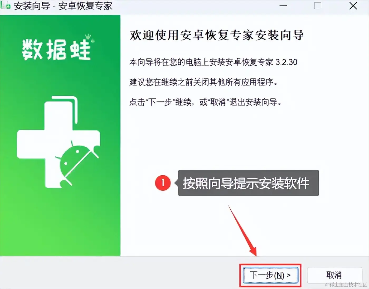Click the title bar text 安装向导 - 安卓恢复专家

coord(63,6)
